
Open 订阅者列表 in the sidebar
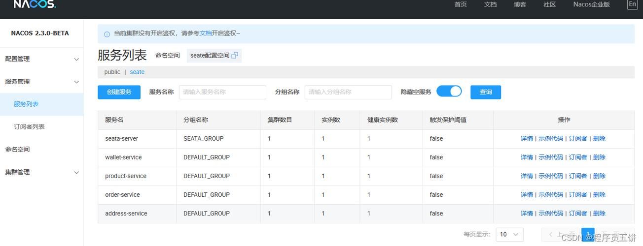pos(42,127)
